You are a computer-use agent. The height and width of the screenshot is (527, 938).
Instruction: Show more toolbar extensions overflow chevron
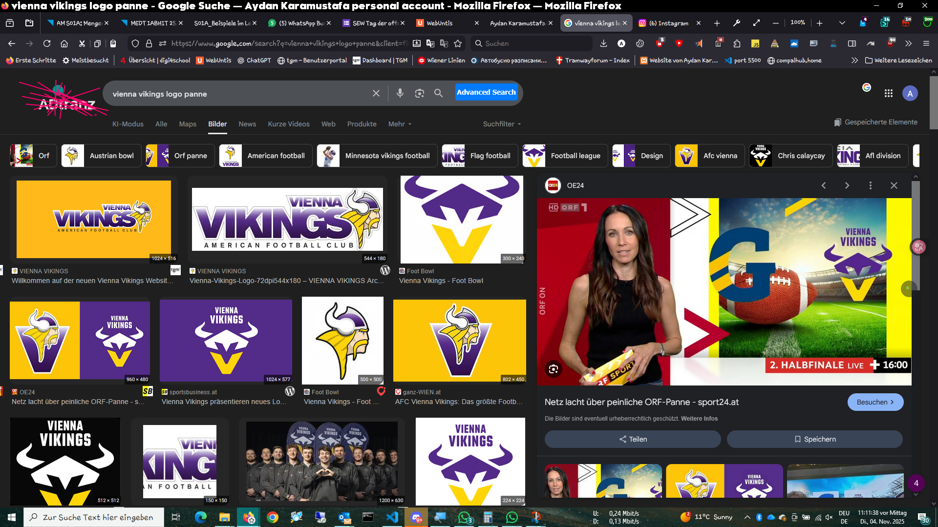[908, 43]
